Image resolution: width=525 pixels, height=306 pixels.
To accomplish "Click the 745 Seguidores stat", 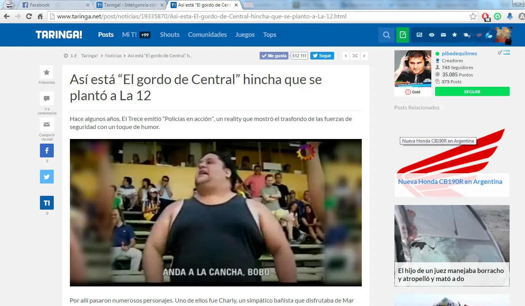I will coord(457,68).
